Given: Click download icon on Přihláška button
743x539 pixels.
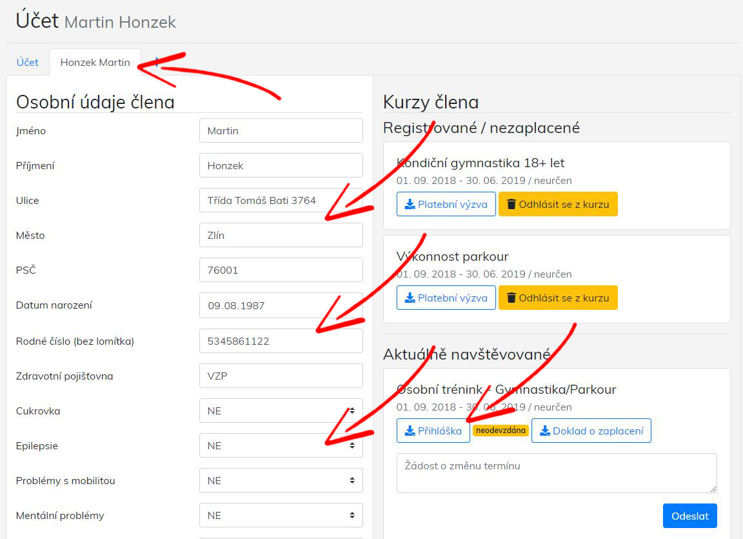Looking at the screenshot, I should (x=410, y=431).
